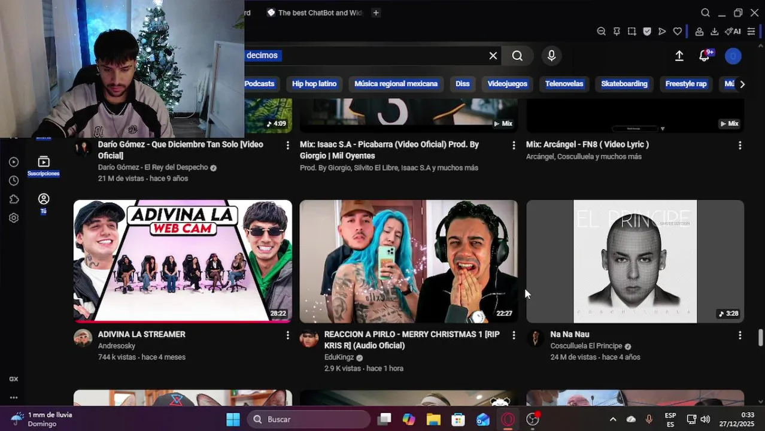This screenshot has width=765, height=431.
Task: Open the YouTube notifications bell
Action: point(705,56)
